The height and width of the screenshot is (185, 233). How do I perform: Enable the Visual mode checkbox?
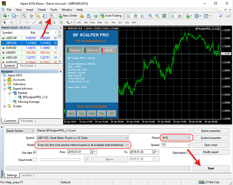click(x=35, y=159)
